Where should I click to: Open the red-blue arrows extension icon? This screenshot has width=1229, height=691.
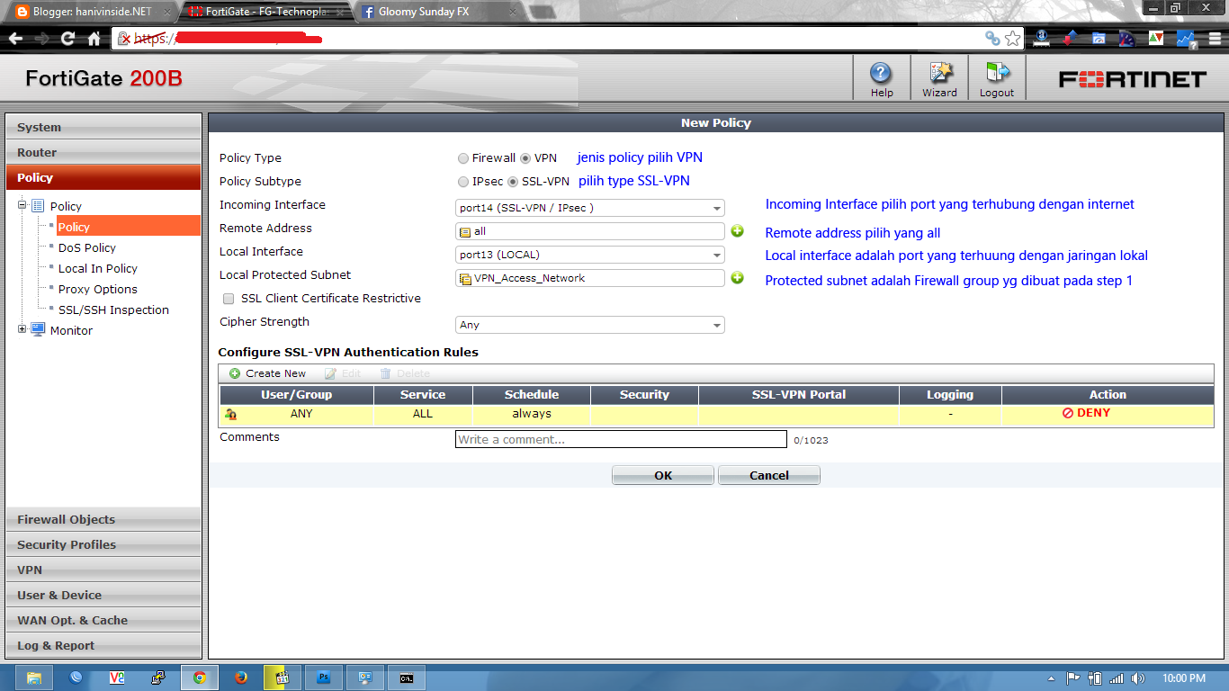1070,39
